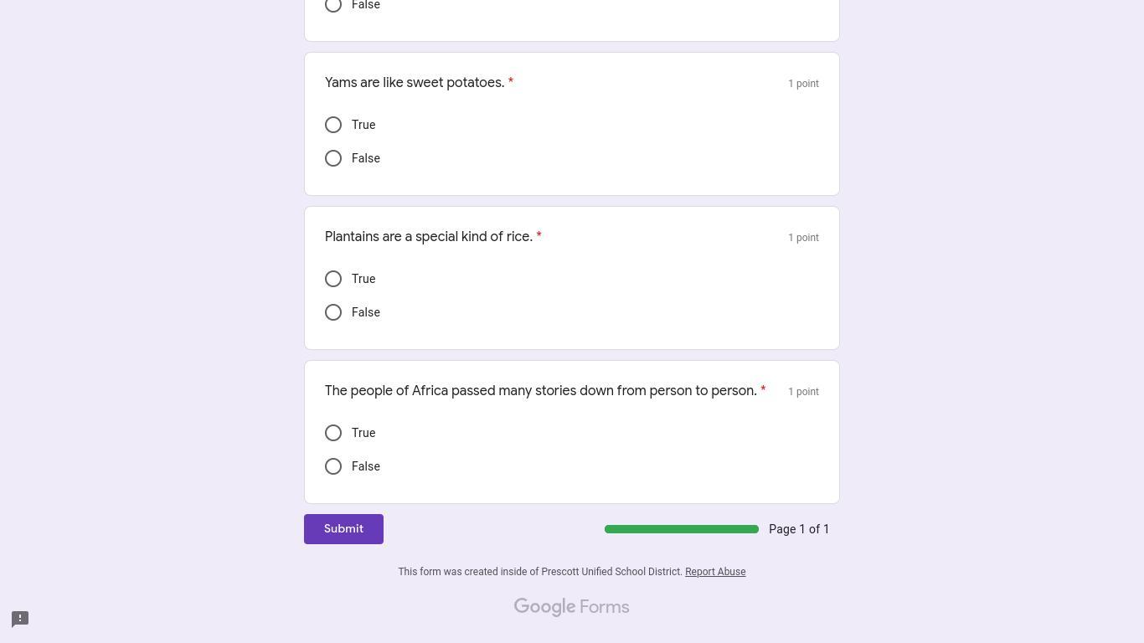Click the 1 point label on yams question
Image resolution: width=1144 pixels, height=643 pixels.
point(803,84)
